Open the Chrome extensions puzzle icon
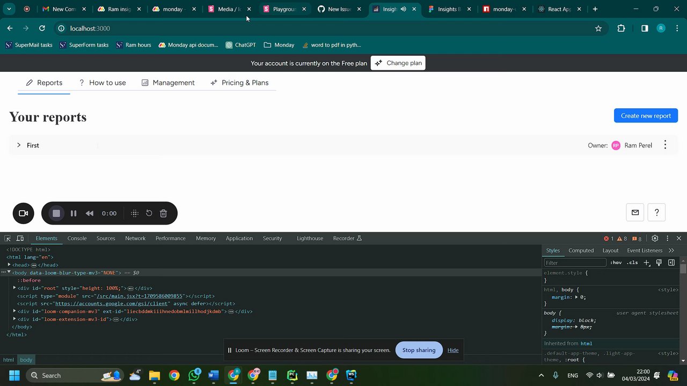This screenshot has width=687, height=386. [x=621, y=28]
